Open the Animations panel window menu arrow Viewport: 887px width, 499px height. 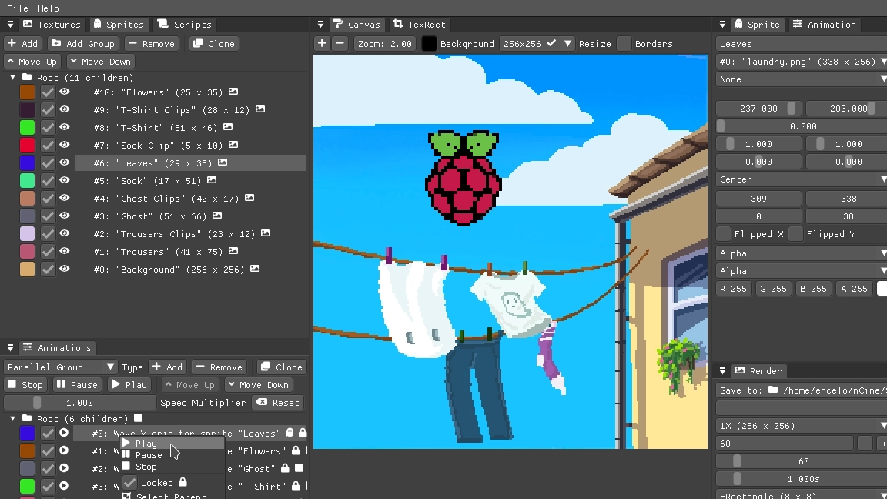point(10,348)
